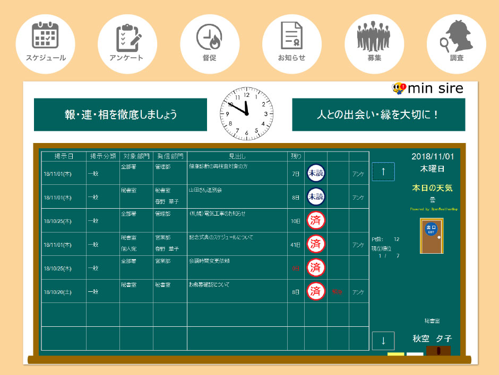Click the red 緊急 mark in お歳暮 row
The width and height of the screenshot is (499, 375).
337,292
